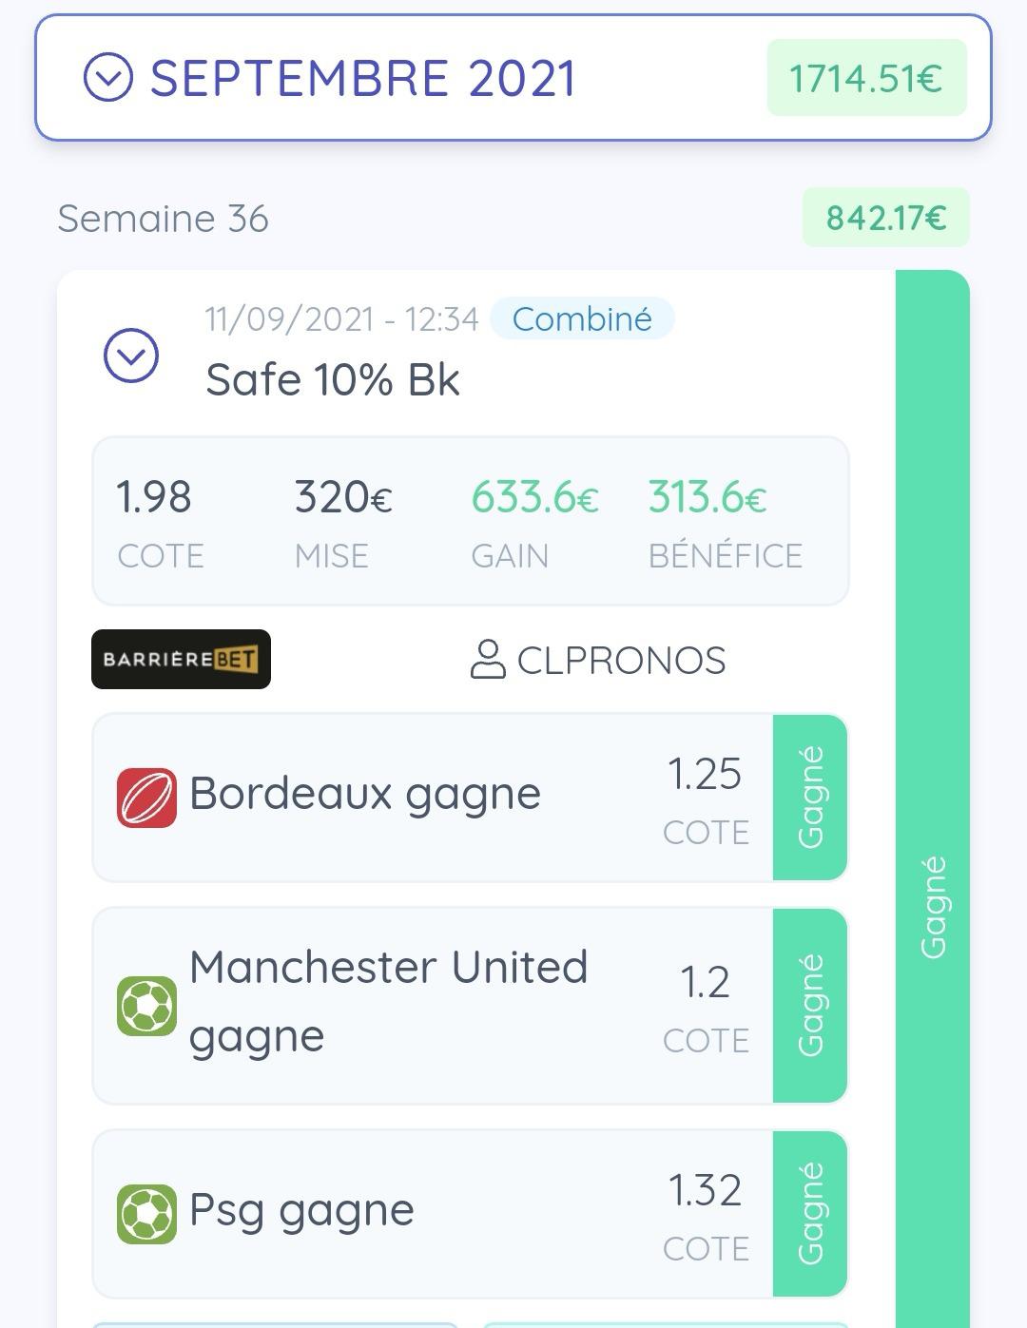The width and height of the screenshot is (1027, 1328).
Task: Click the Gagné label on Bordeaux bet
Action: 810,797
